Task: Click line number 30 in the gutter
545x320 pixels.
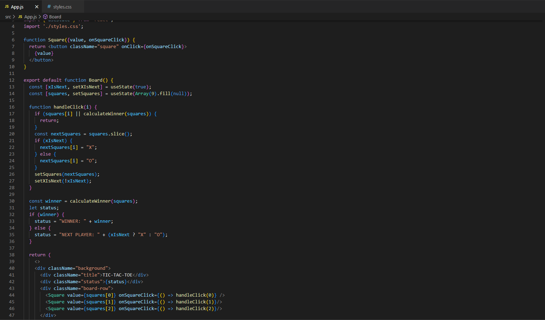Action: click(x=12, y=201)
